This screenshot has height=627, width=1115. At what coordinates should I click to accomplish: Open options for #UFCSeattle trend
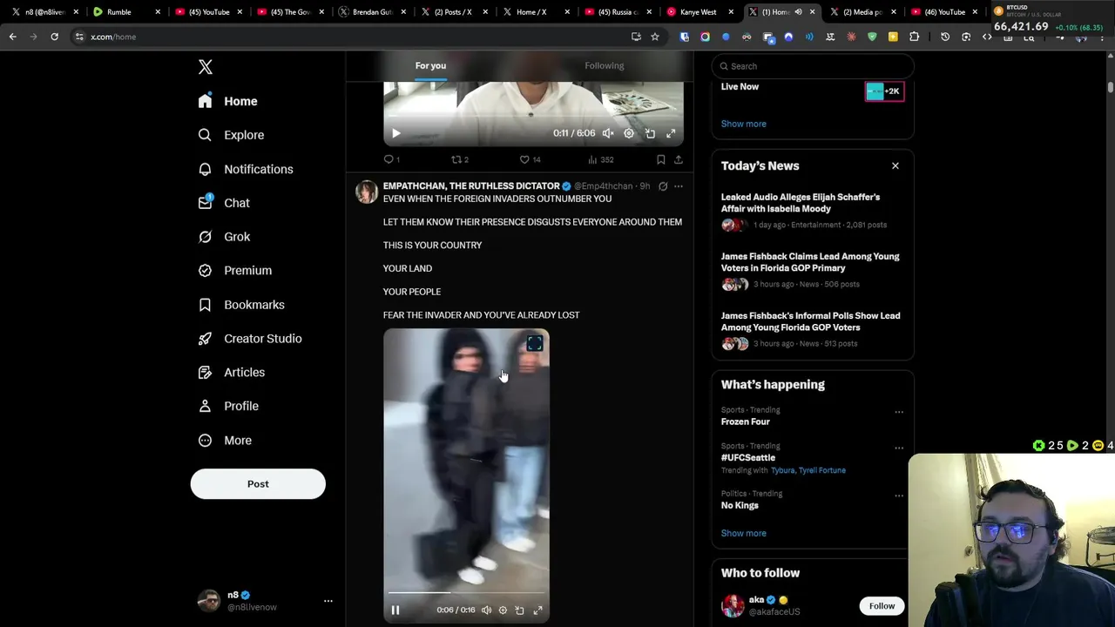click(899, 448)
